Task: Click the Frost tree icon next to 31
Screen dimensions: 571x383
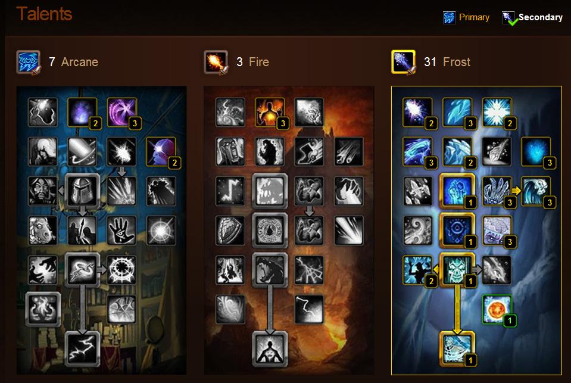Action: pyautogui.click(x=403, y=62)
